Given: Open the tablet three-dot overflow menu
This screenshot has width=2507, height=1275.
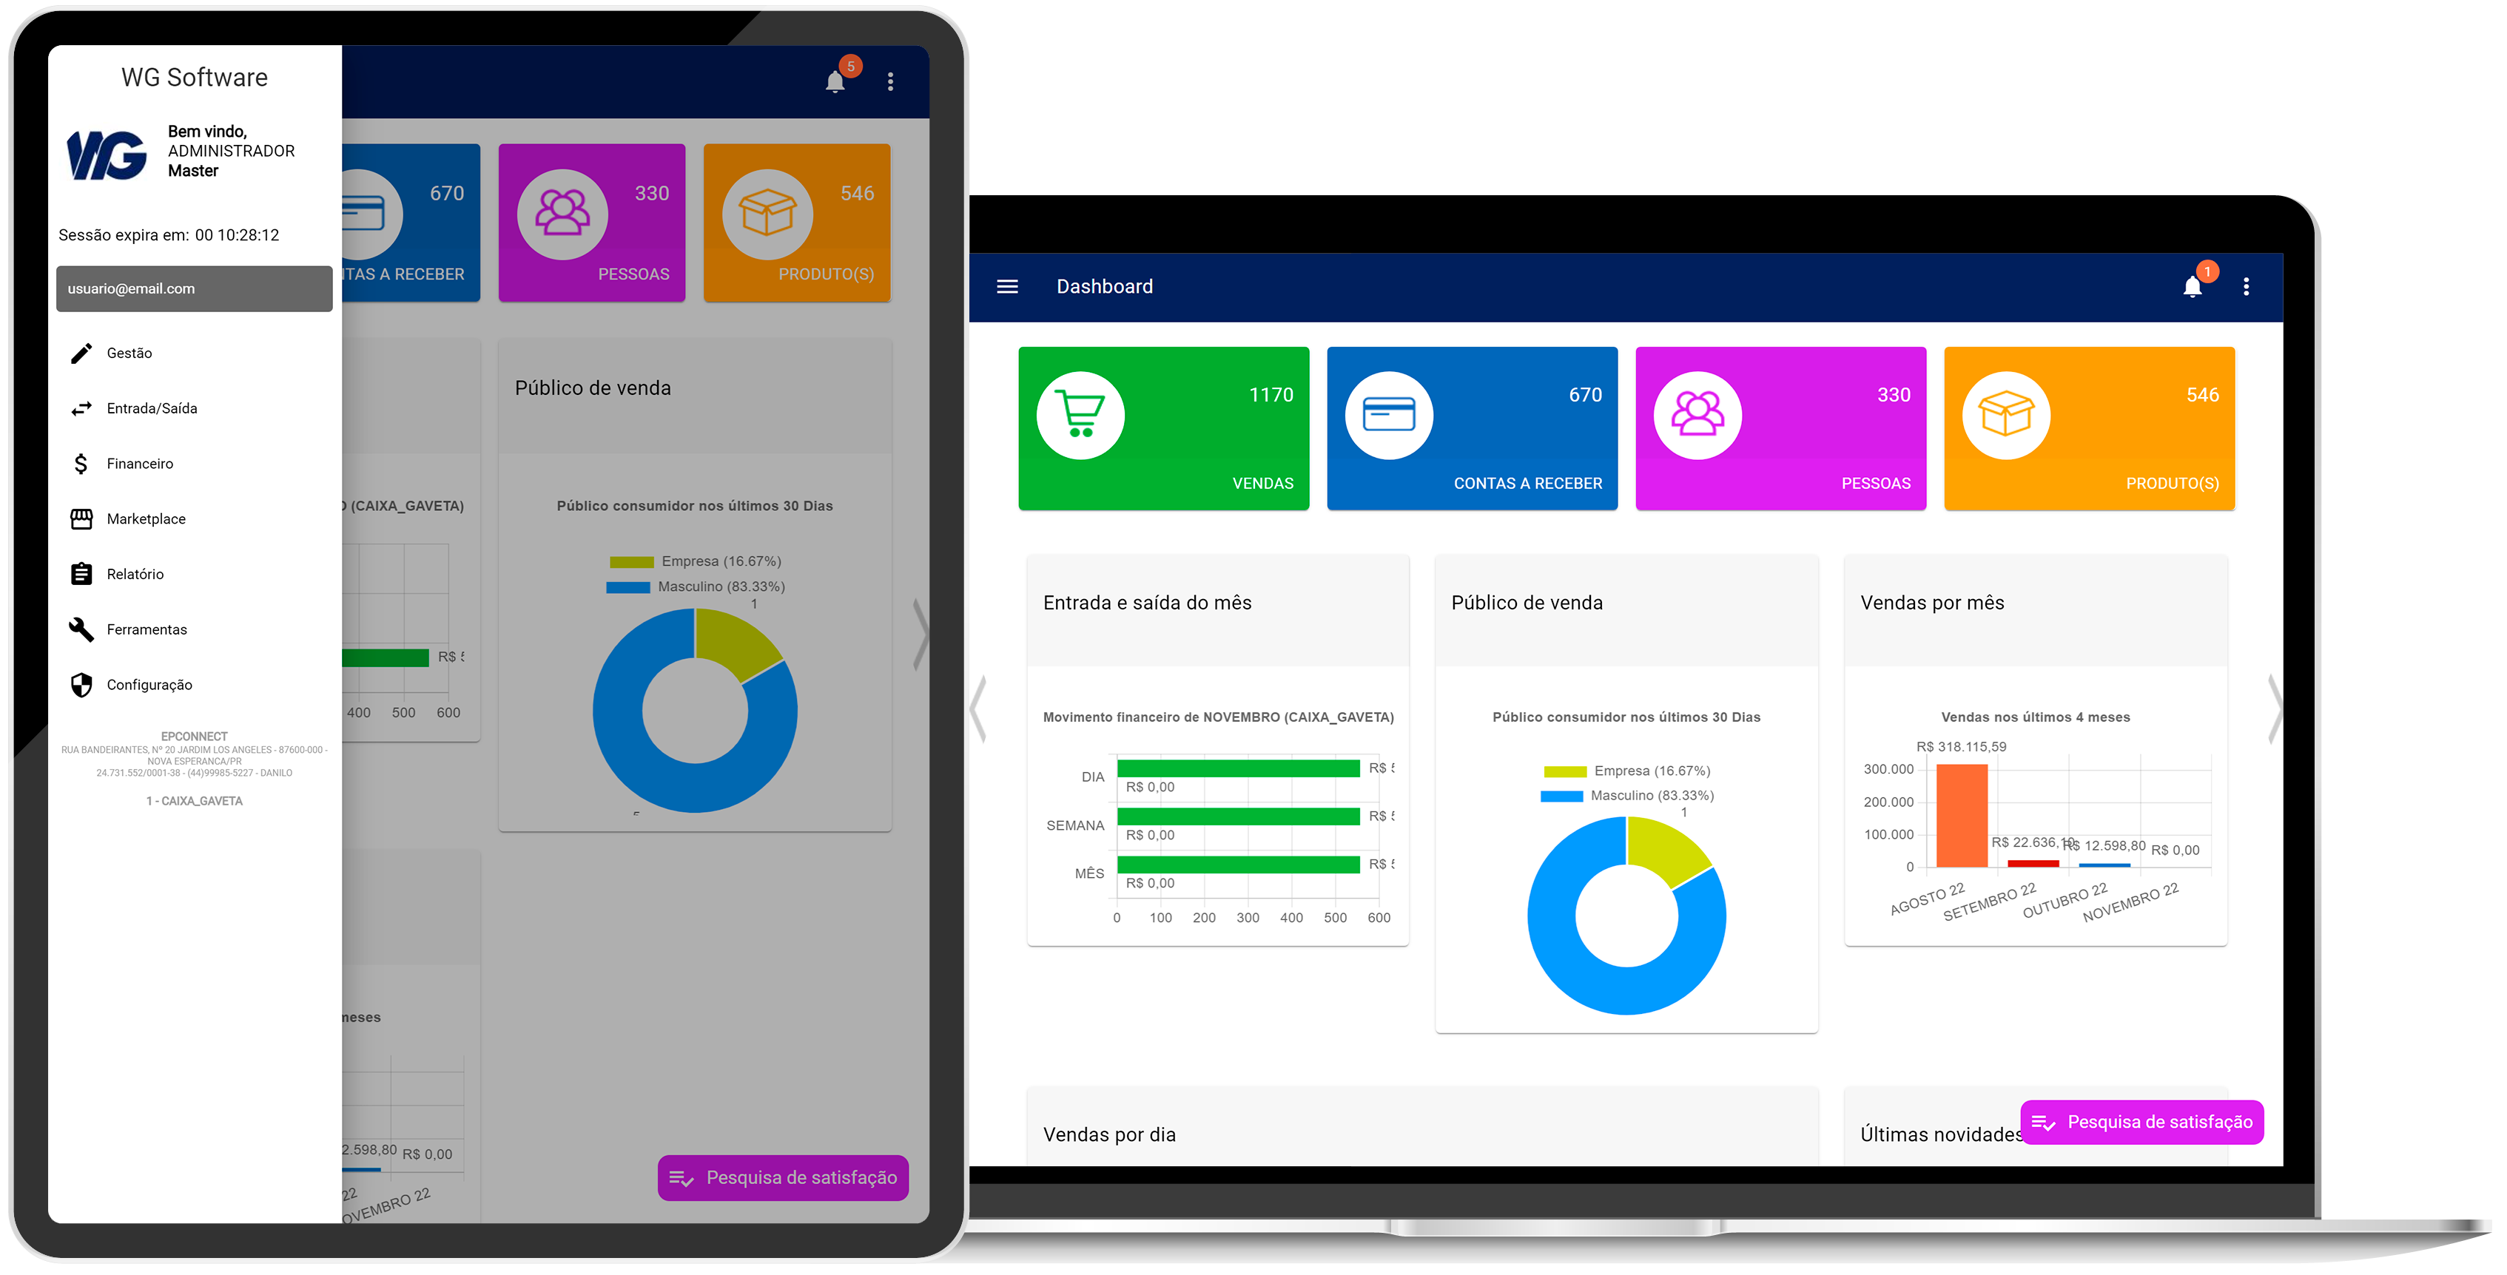Looking at the screenshot, I should (890, 81).
